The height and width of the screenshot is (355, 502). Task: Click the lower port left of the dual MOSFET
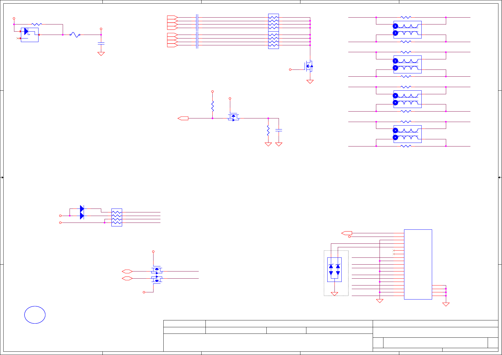pyautogui.click(x=127, y=278)
